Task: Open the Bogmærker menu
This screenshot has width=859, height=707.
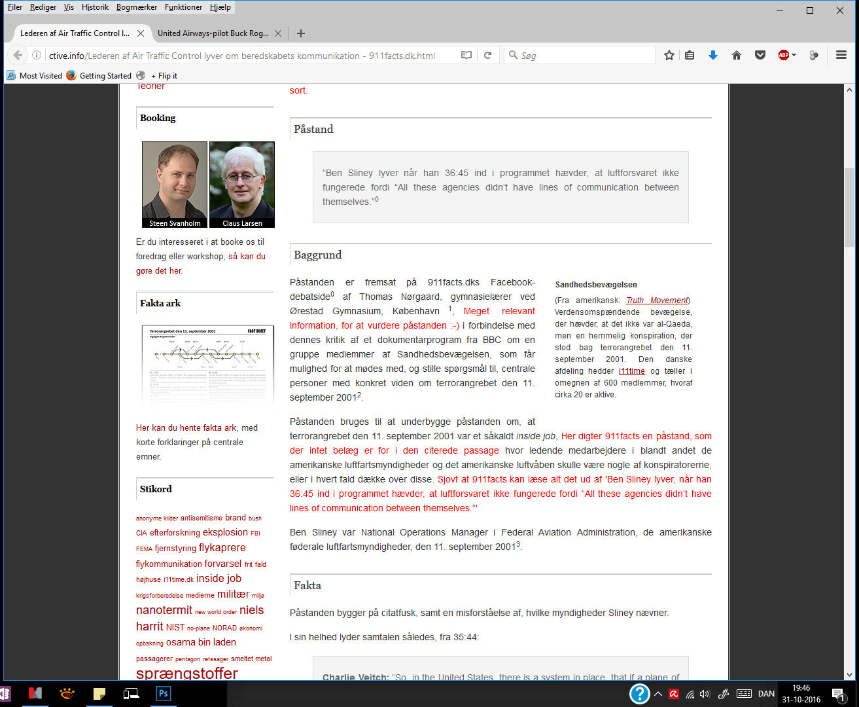Action: (137, 7)
